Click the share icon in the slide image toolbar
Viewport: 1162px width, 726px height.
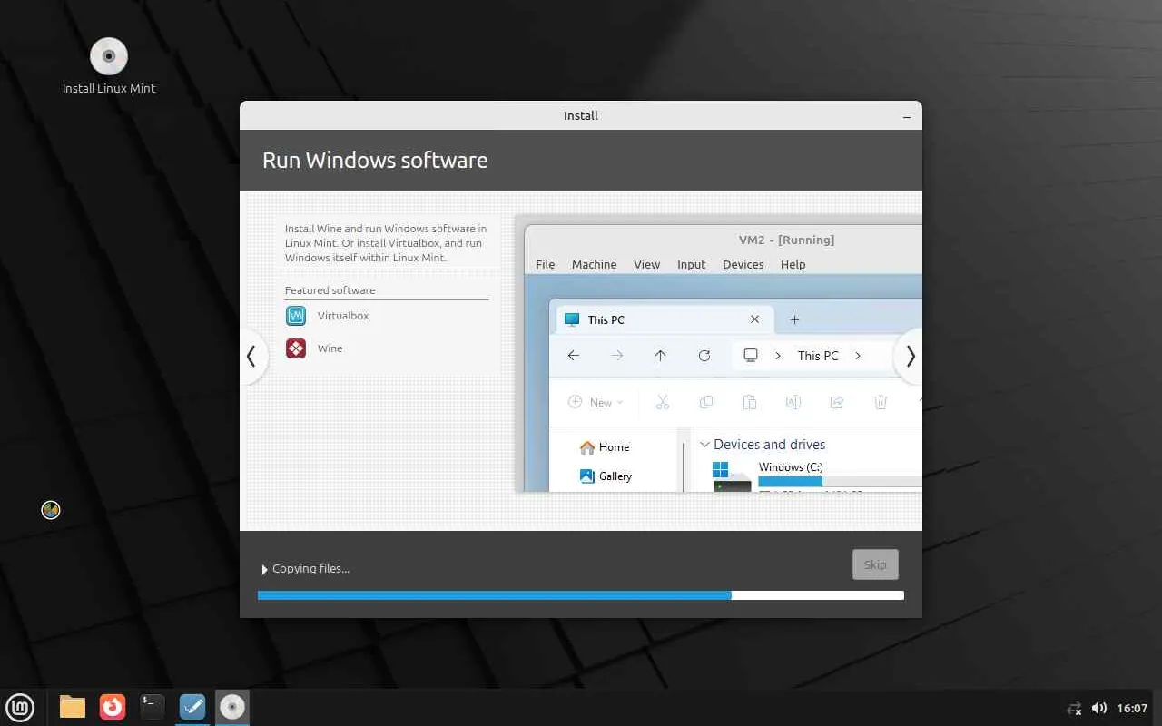pos(837,402)
